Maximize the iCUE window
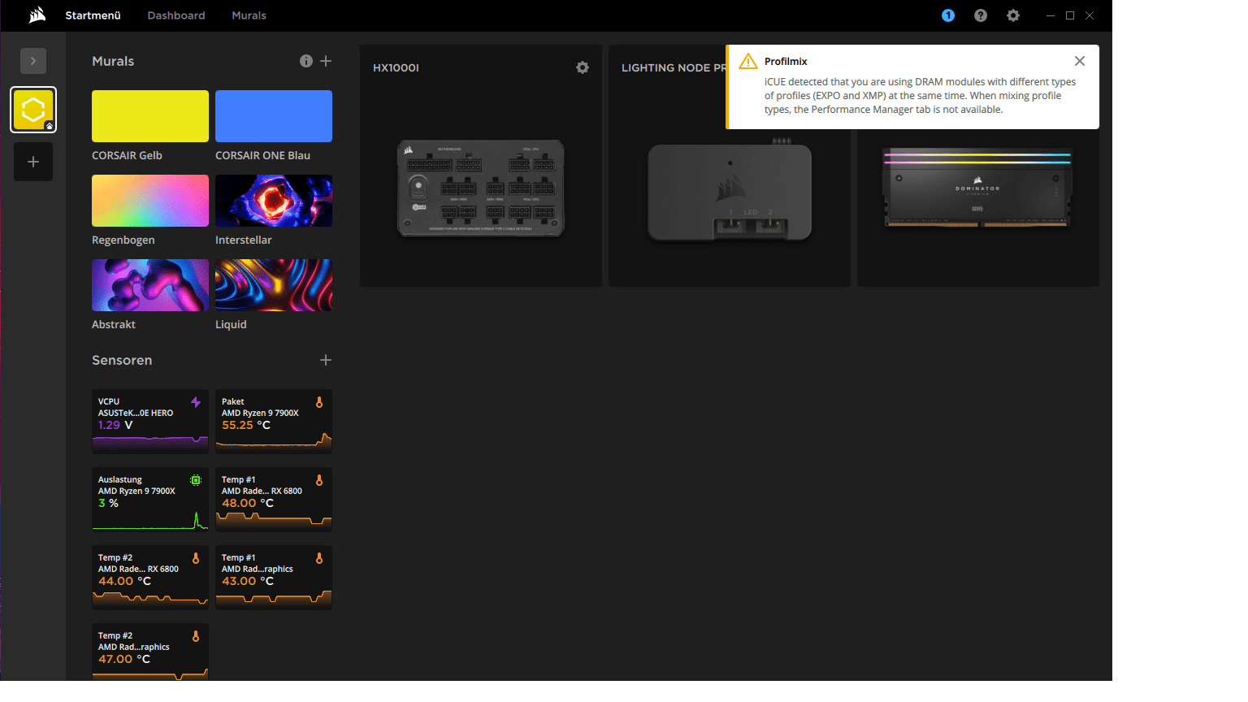Screen dimensions: 1248x702 click(x=1070, y=15)
